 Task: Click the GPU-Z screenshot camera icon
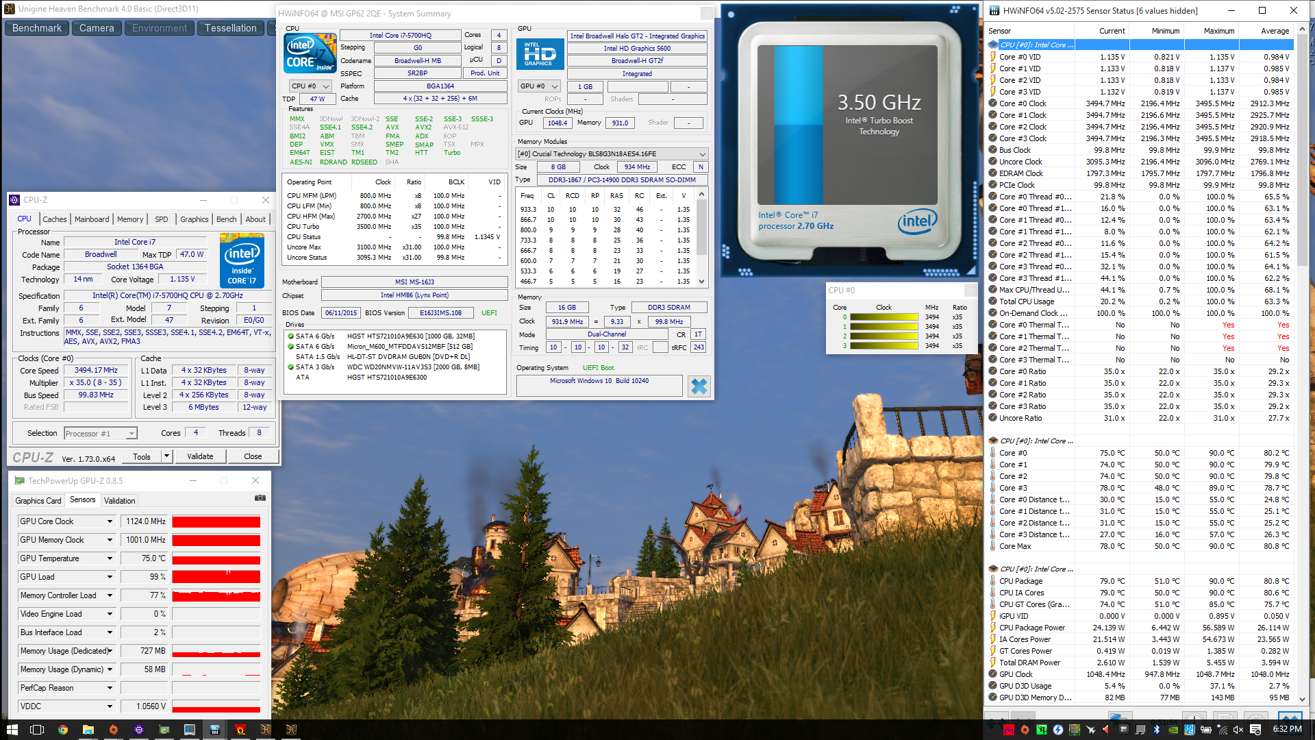pos(260,499)
